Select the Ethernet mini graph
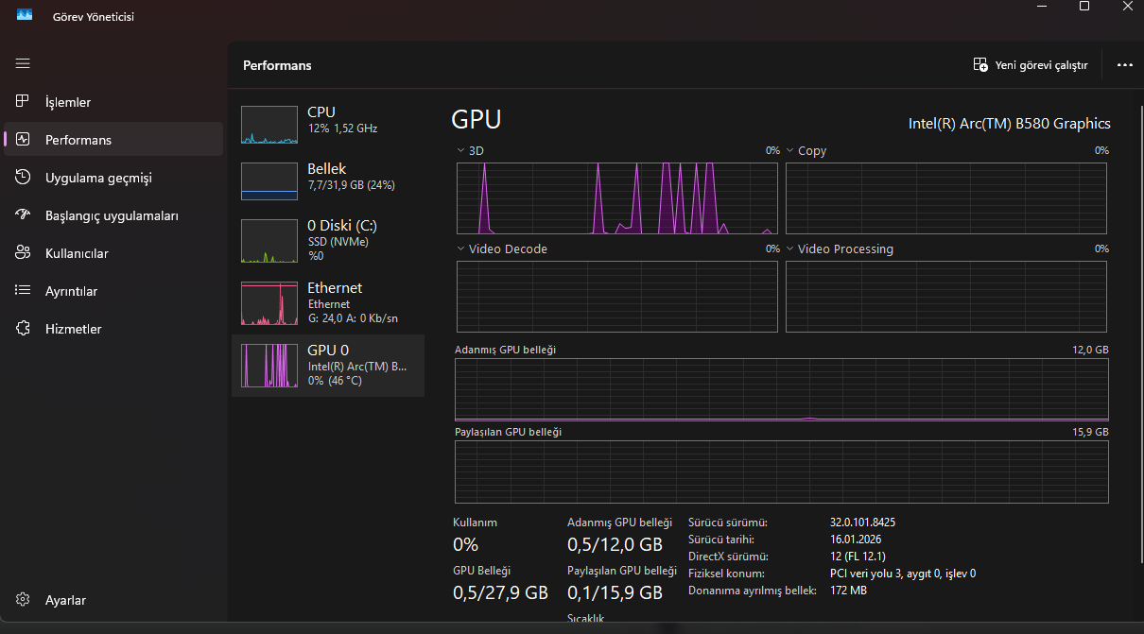Image resolution: width=1144 pixels, height=634 pixels. (x=269, y=303)
